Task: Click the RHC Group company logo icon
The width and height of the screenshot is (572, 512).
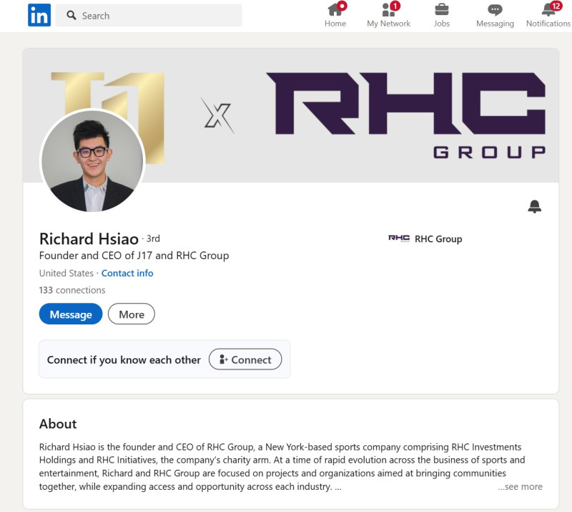Action: (x=399, y=238)
